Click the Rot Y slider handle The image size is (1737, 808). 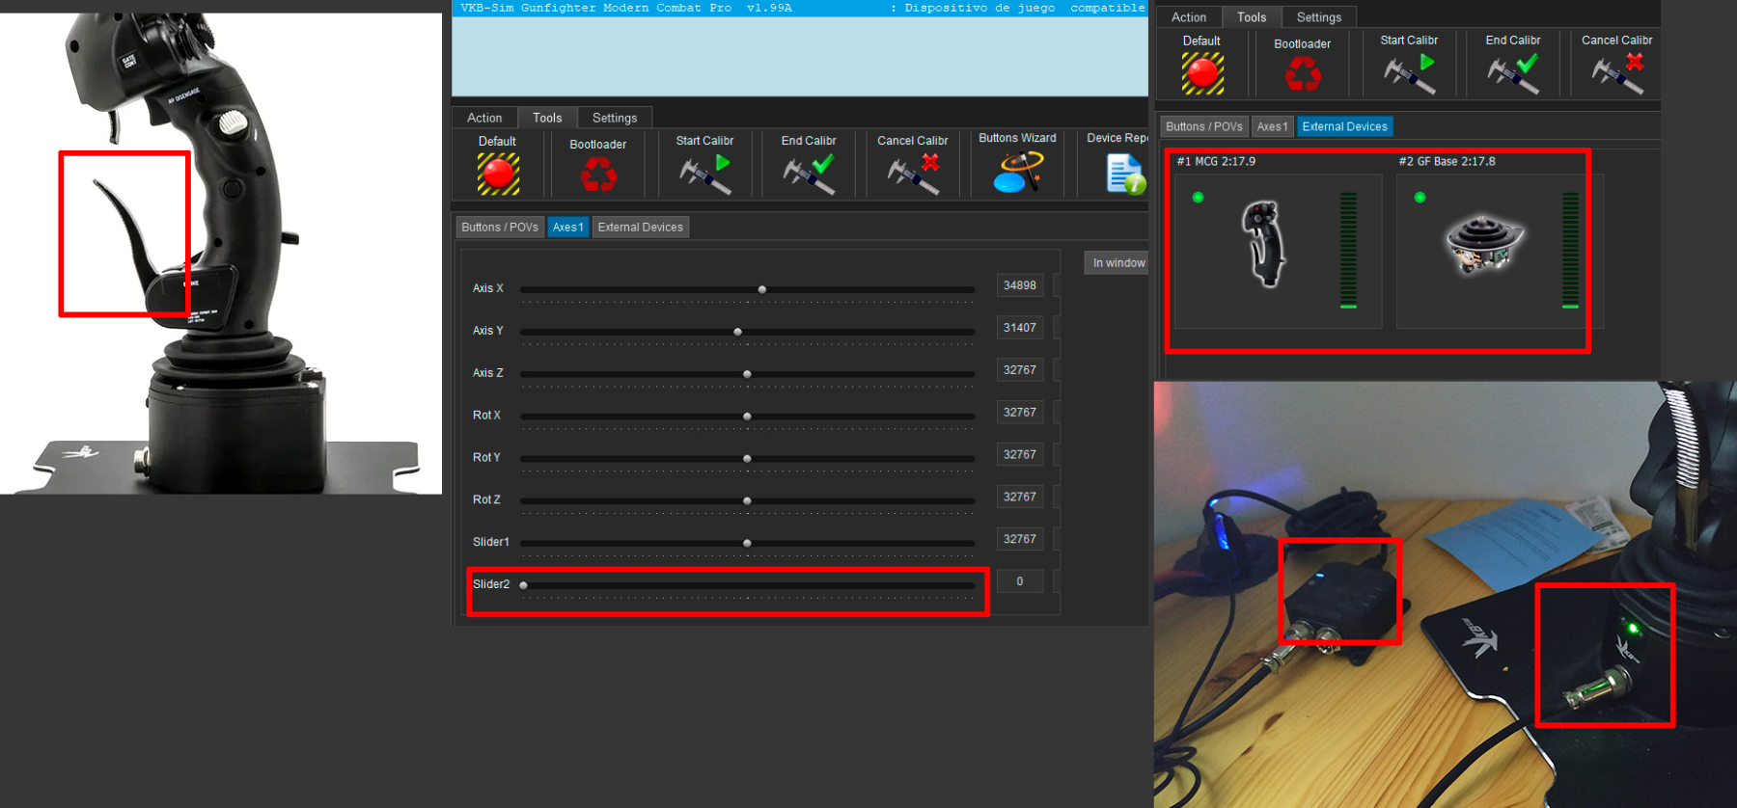click(x=747, y=459)
